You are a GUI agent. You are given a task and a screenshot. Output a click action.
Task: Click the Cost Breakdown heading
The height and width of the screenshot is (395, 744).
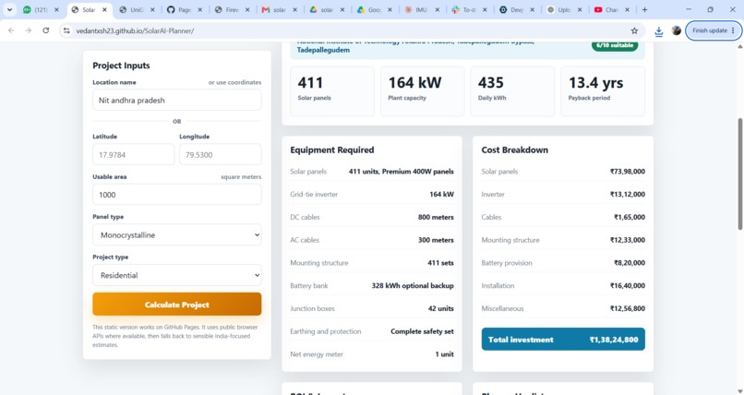pyautogui.click(x=515, y=150)
